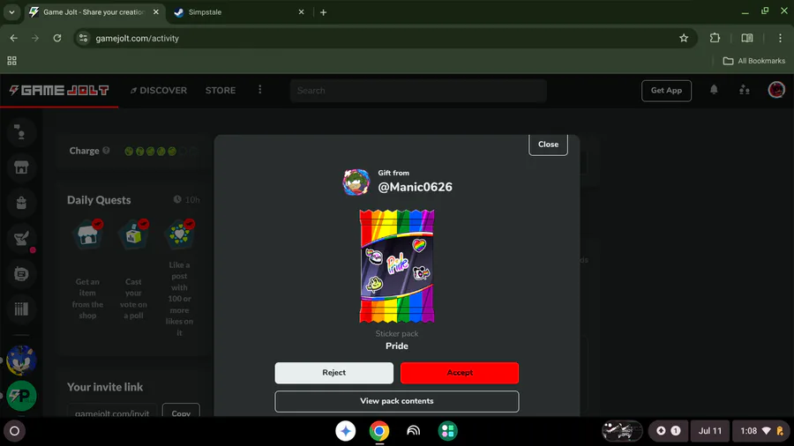The image size is (794, 446).
Task: Reject the Pride sticker pack gift
Action: click(x=333, y=373)
